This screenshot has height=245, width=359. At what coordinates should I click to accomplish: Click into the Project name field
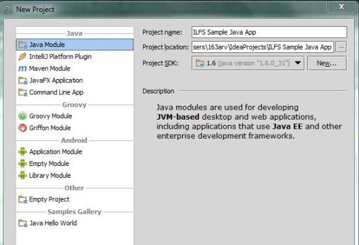pyautogui.click(x=269, y=32)
